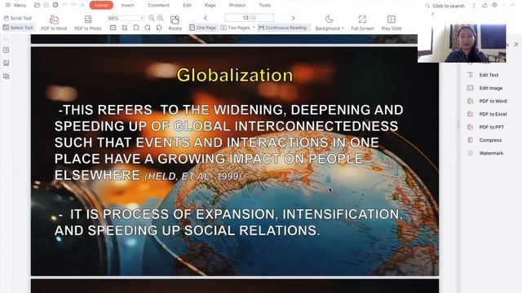Switch to the Page tab
522x293 pixels.
pos(210,6)
